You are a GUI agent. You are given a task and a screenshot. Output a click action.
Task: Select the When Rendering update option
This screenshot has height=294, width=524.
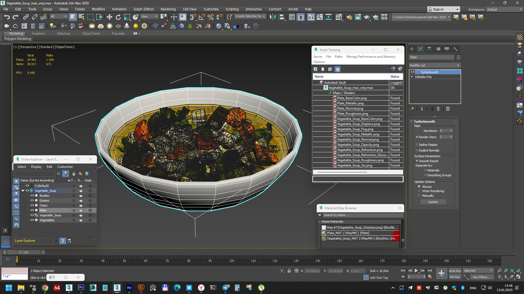click(x=419, y=191)
